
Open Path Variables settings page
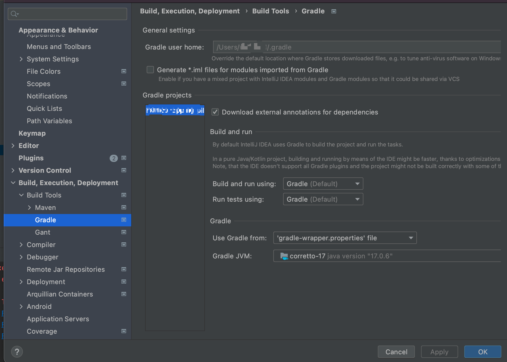coord(49,121)
